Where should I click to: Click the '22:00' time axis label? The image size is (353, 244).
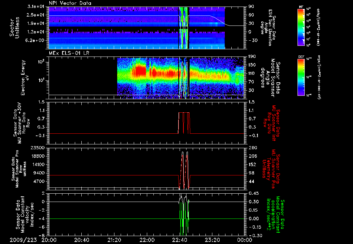147,240
